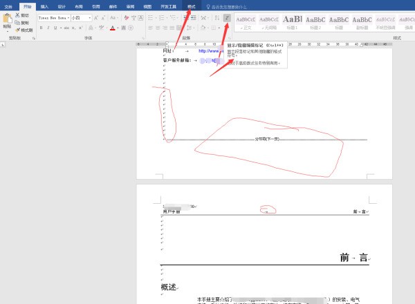This screenshot has height=304, width=415.
Task: Apply the 无间隔 (No Spacing) style
Action: [x=269, y=23]
